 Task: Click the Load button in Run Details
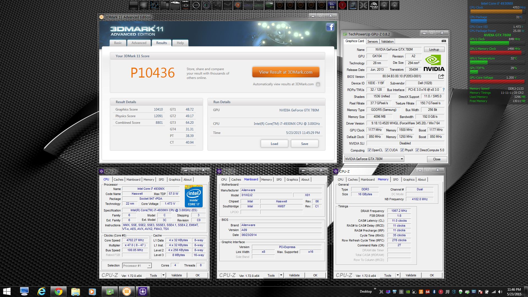click(274, 144)
